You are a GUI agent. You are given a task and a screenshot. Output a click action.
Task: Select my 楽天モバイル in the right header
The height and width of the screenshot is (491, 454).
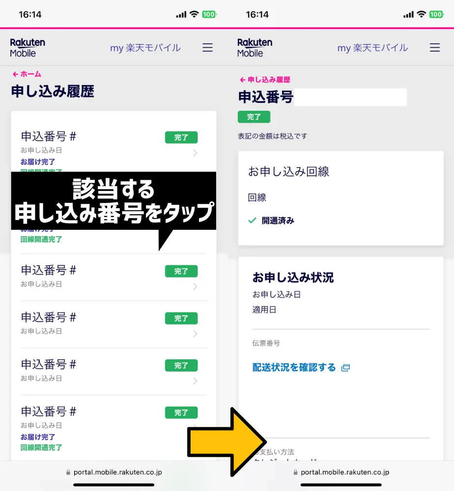pyautogui.click(x=372, y=47)
